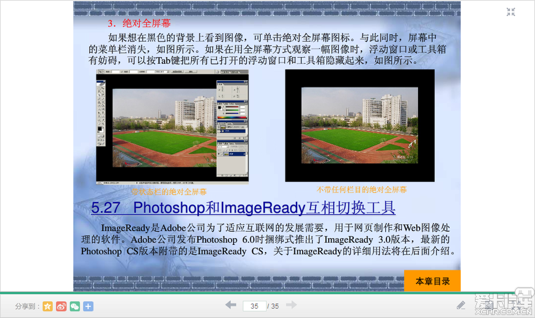This screenshot has height=318, width=535.
Task: Click the caption 带状态栏的绝对全屏幕
Action: tap(169, 192)
